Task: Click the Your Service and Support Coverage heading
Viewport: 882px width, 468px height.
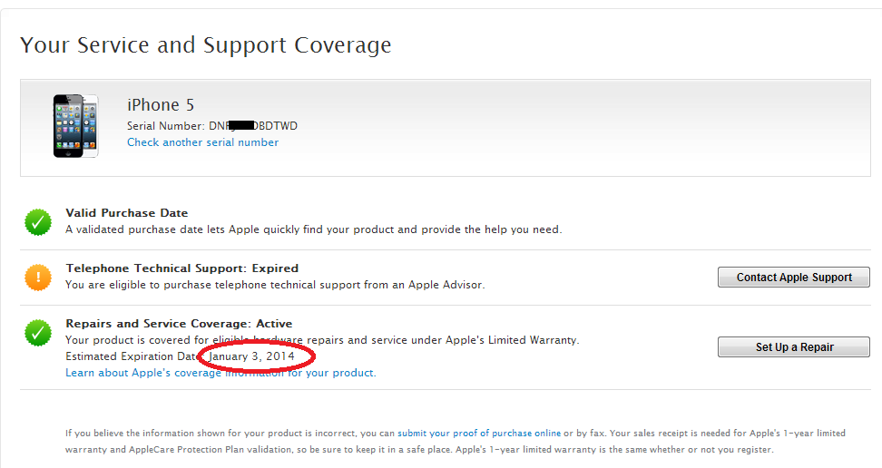Action: tap(206, 45)
